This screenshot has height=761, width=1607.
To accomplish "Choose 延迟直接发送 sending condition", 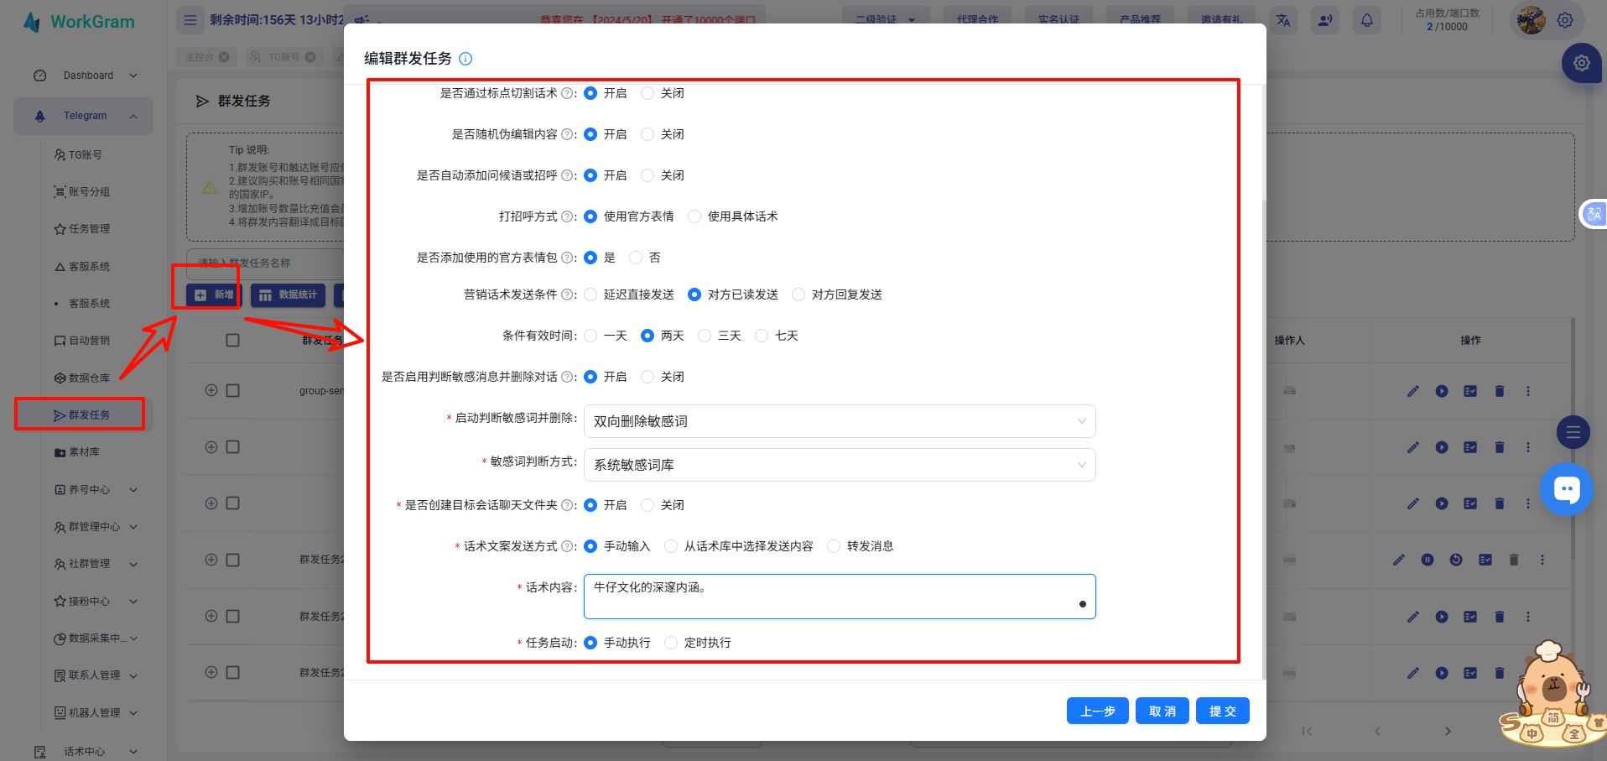I will (x=591, y=294).
